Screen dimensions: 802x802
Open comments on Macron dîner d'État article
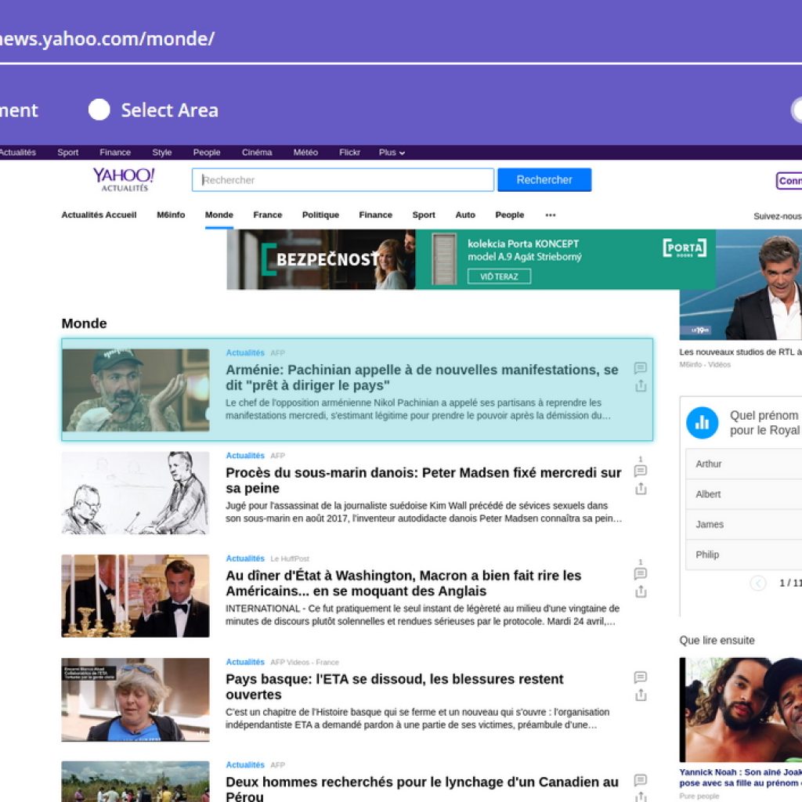tap(641, 574)
